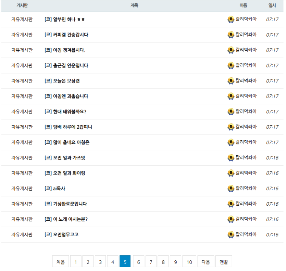Go to page 9

[175, 261]
